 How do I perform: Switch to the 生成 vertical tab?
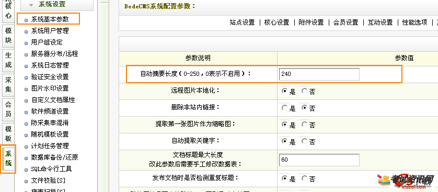[x=8, y=60]
